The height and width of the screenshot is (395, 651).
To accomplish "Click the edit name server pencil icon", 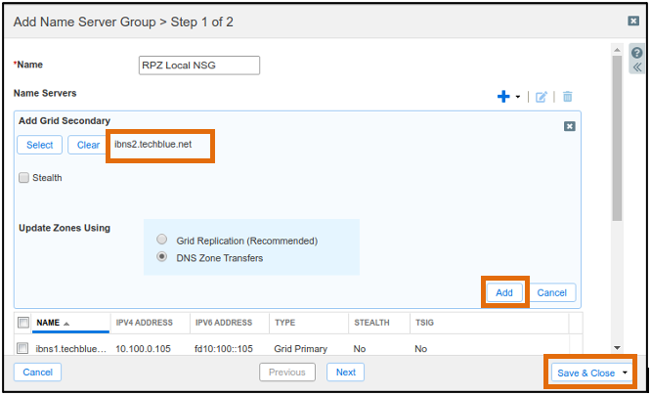I will 541,97.
